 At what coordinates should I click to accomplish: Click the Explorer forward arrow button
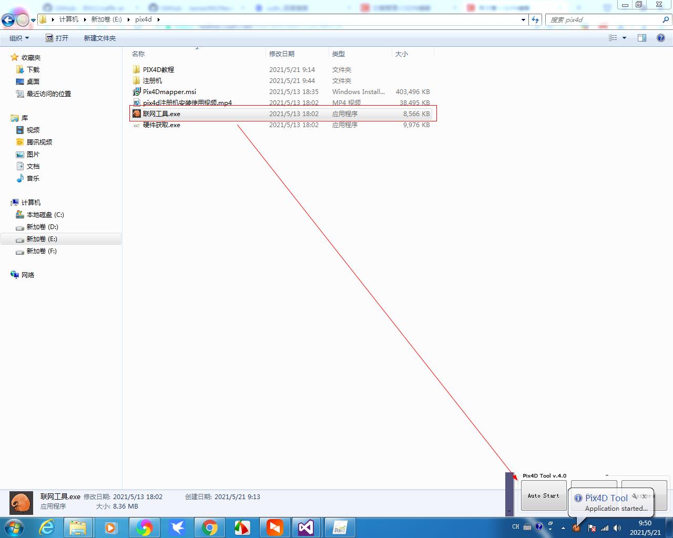coord(23,20)
